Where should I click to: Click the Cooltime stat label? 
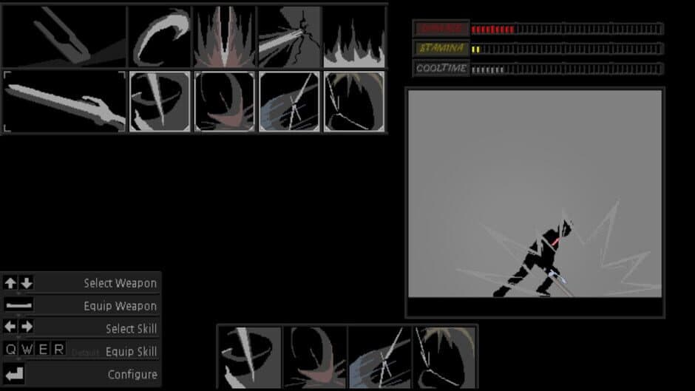click(441, 68)
